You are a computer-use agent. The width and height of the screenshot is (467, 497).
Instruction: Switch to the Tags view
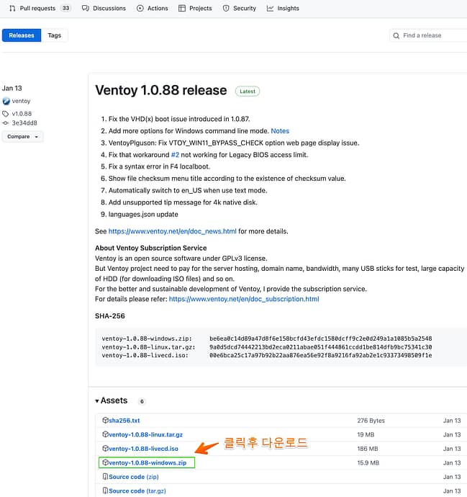click(55, 35)
